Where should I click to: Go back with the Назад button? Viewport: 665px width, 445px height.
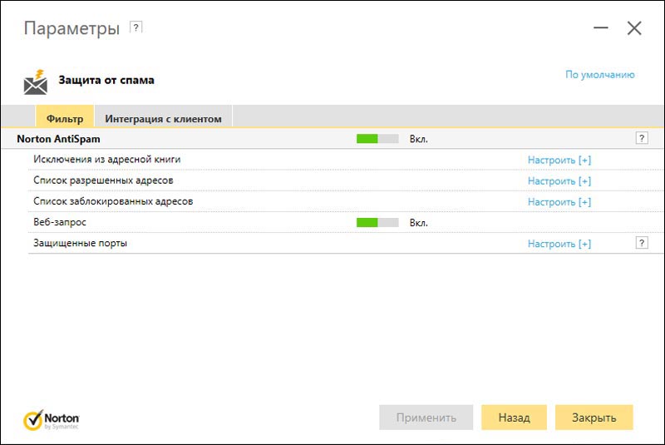[x=514, y=418]
